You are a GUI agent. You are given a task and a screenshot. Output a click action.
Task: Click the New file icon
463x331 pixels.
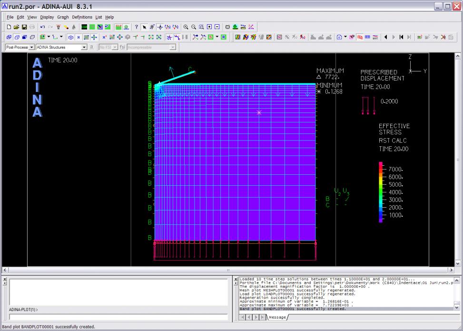click(9, 27)
